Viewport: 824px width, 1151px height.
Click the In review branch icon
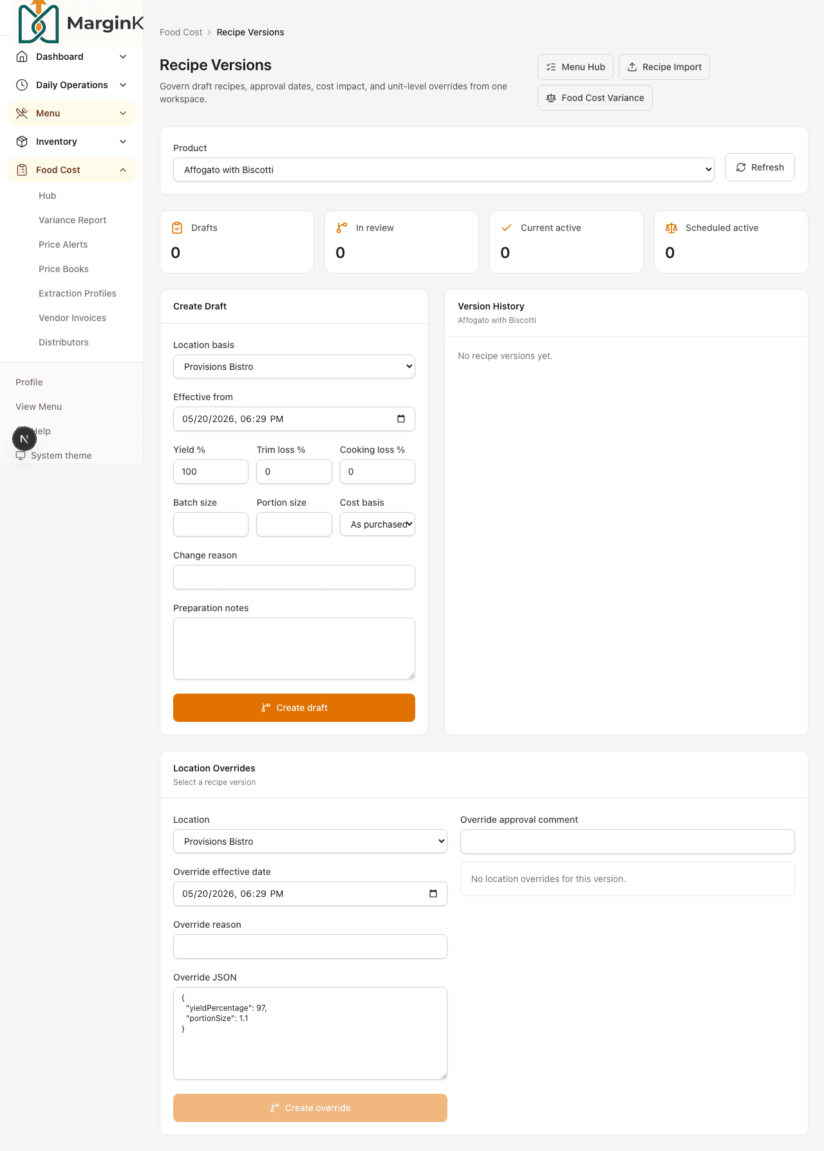(342, 228)
